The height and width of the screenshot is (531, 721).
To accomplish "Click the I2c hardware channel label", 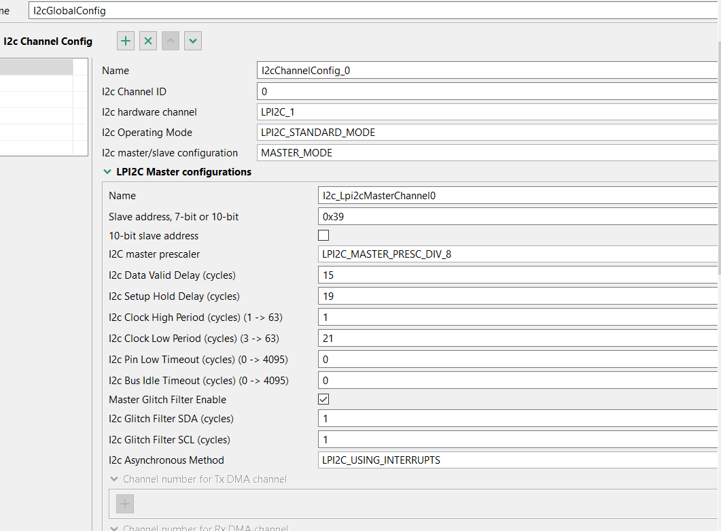I will (150, 112).
